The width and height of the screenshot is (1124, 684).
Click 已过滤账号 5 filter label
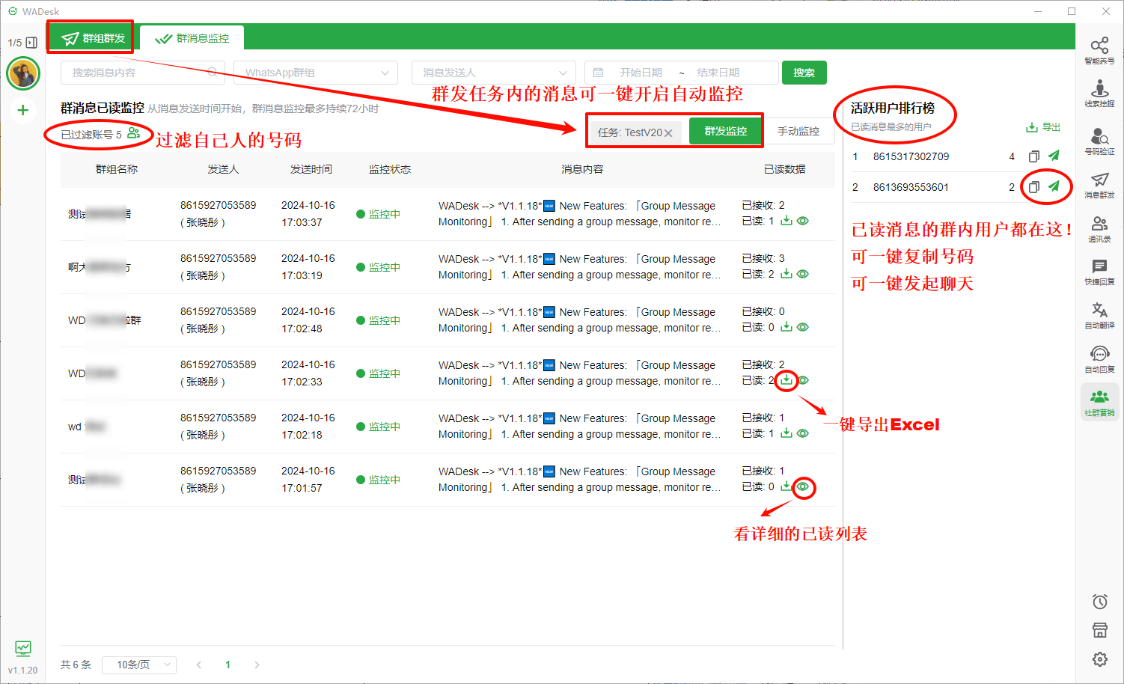click(91, 135)
